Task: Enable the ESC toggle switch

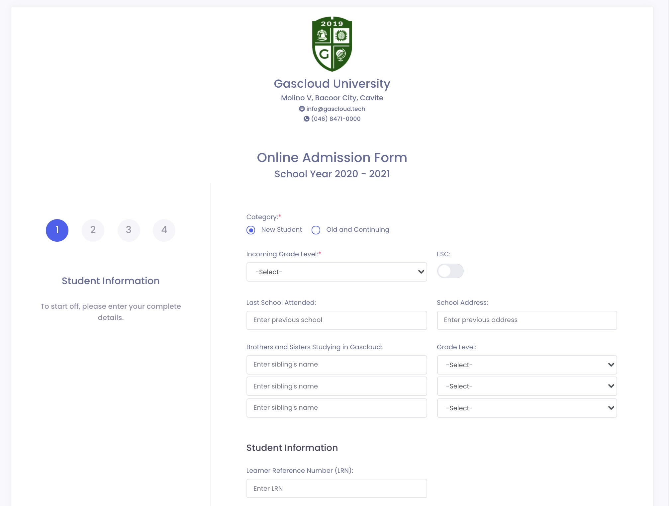Action: pyautogui.click(x=450, y=271)
